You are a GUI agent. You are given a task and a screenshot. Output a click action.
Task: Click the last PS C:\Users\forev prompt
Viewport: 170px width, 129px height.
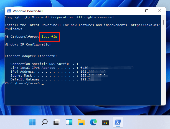click(x=22, y=83)
